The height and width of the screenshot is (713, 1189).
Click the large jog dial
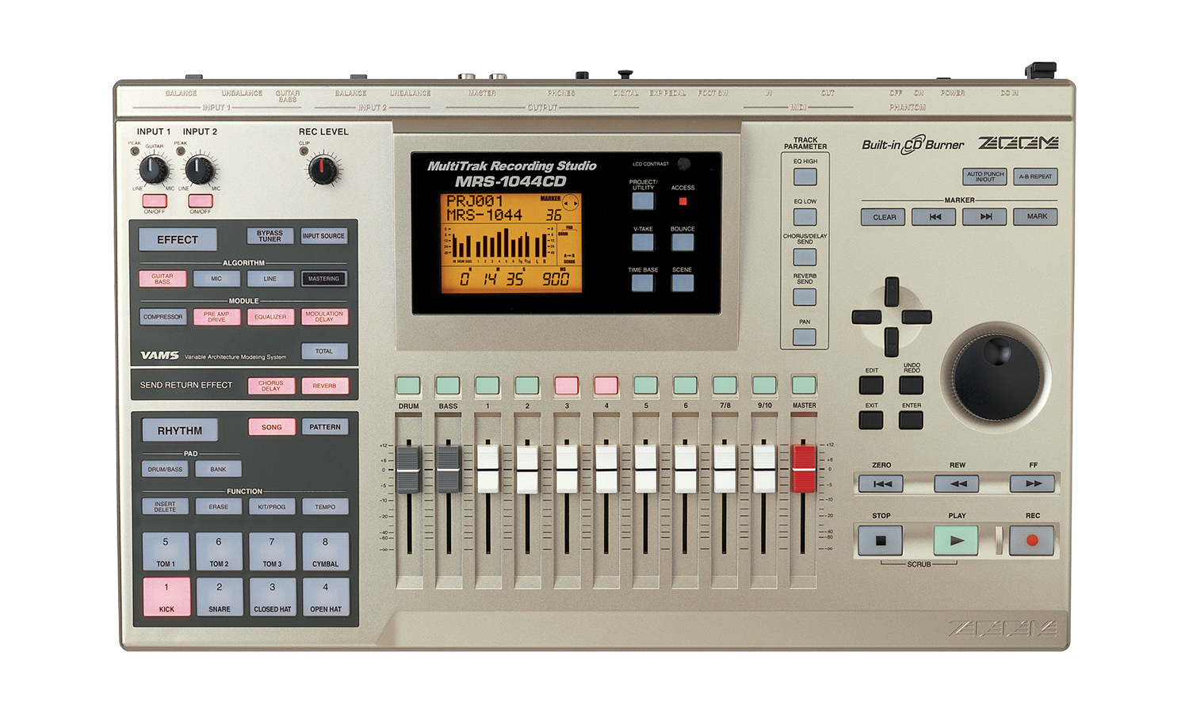tap(996, 377)
